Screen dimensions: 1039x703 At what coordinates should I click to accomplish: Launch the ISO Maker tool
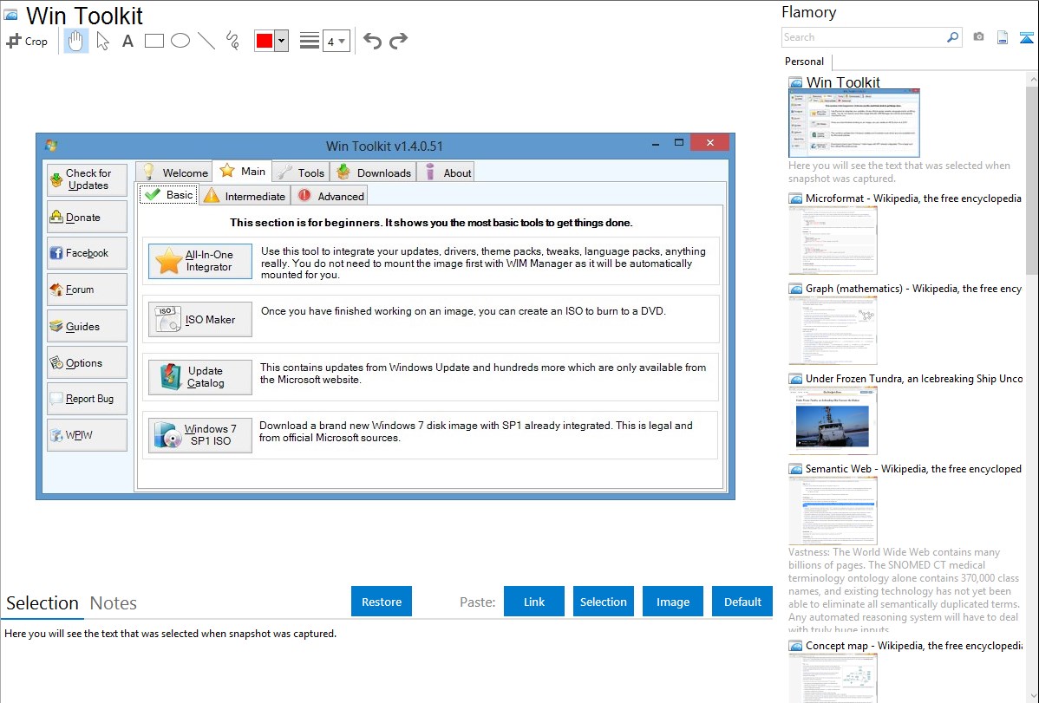pyautogui.click(x=200, y=319)
